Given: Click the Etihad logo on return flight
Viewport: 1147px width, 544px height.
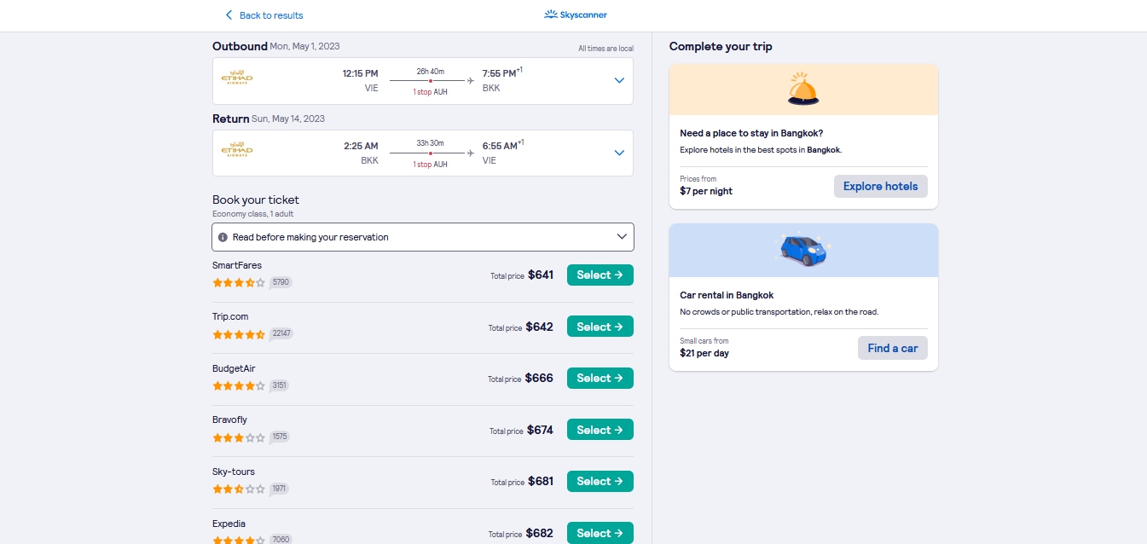Looking at the screenshot, I should click(236, 151).
